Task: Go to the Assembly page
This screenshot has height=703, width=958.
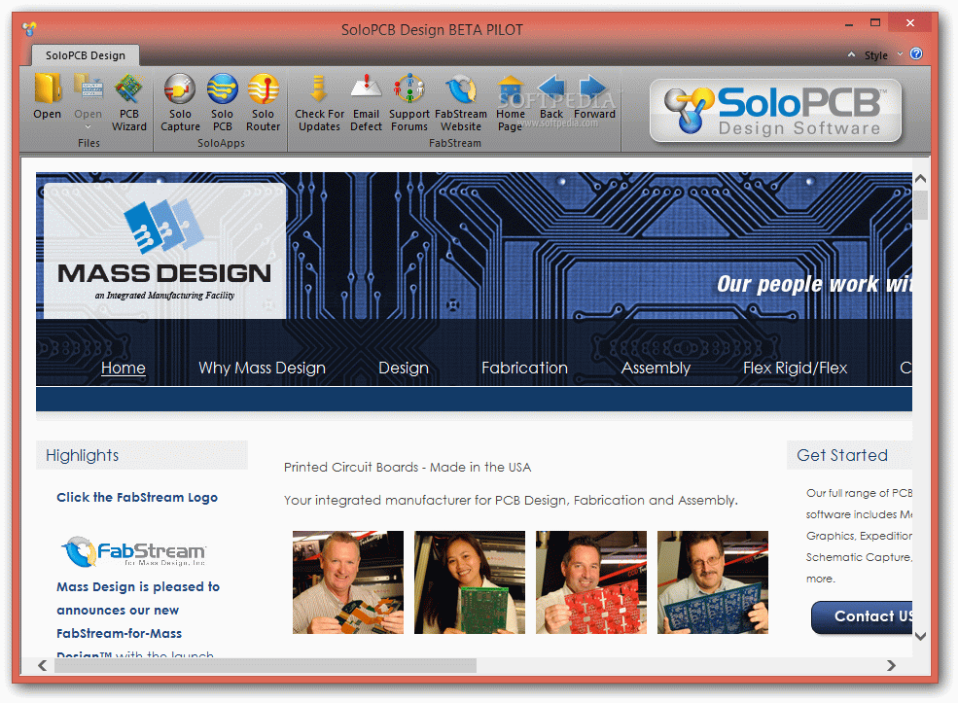Action: click(656, 368)
